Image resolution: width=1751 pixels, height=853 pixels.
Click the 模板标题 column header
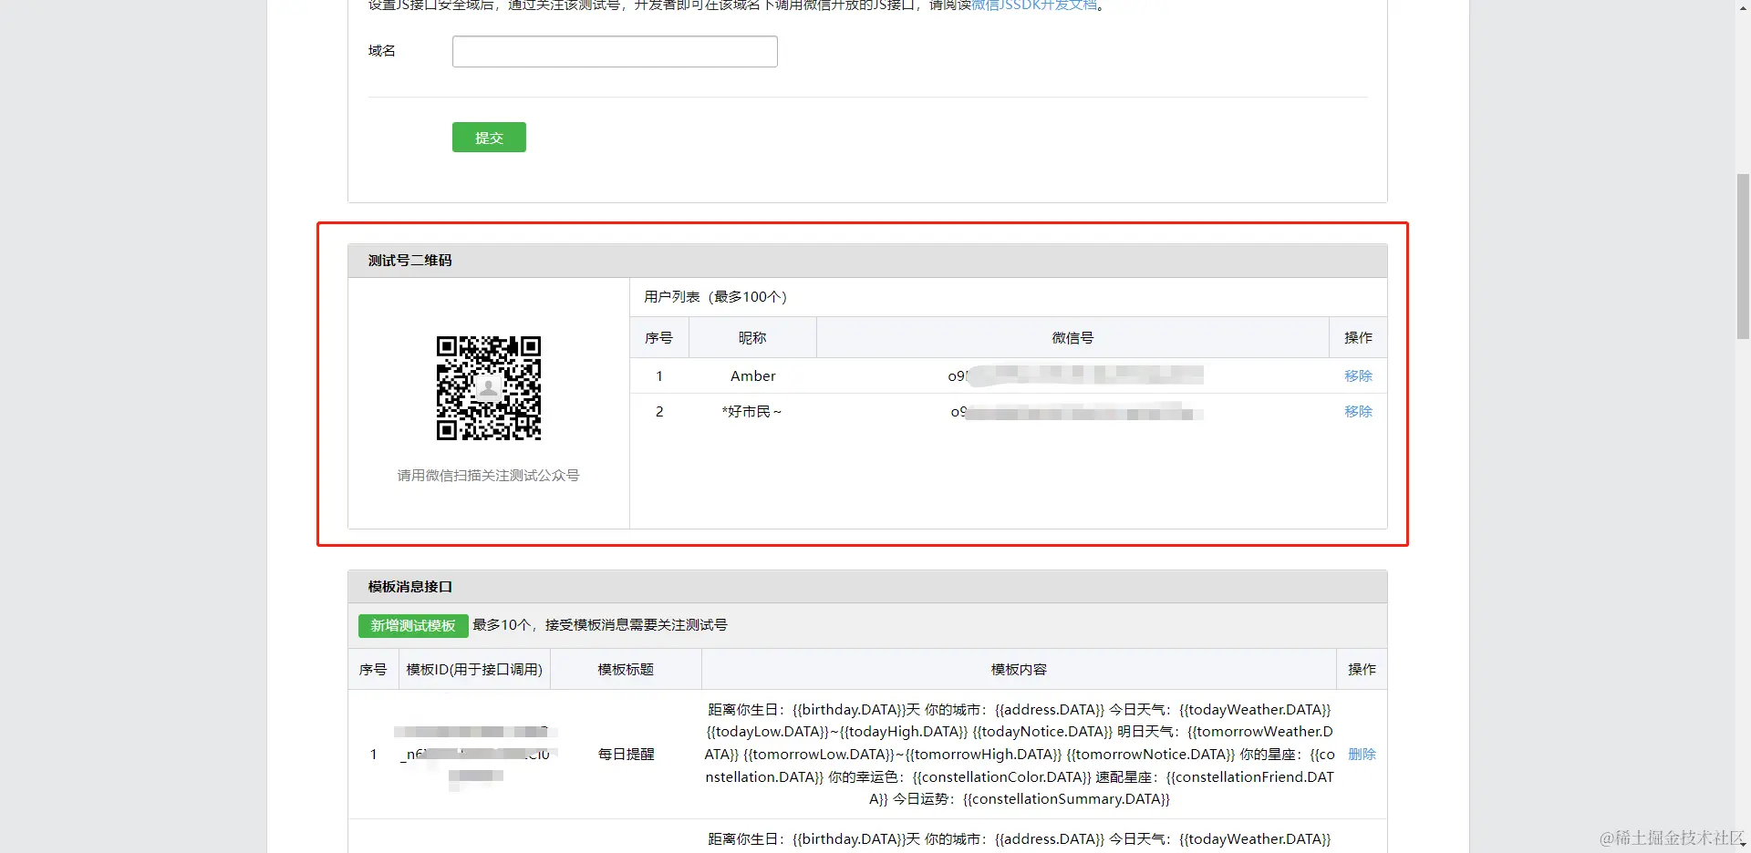click(x=626, y=668)
